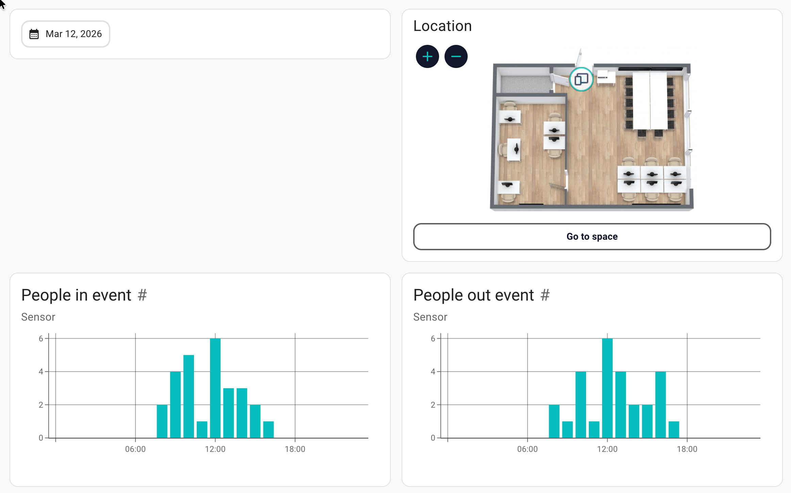
Task: Click the Location heading
Action: point(442,26)
